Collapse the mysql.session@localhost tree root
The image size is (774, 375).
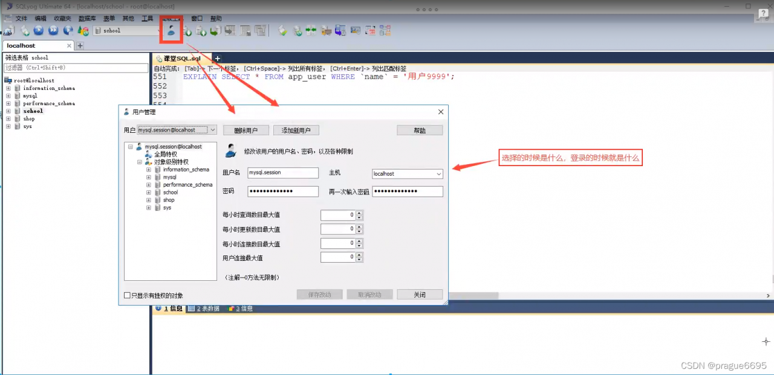click(x=131, y=147)
